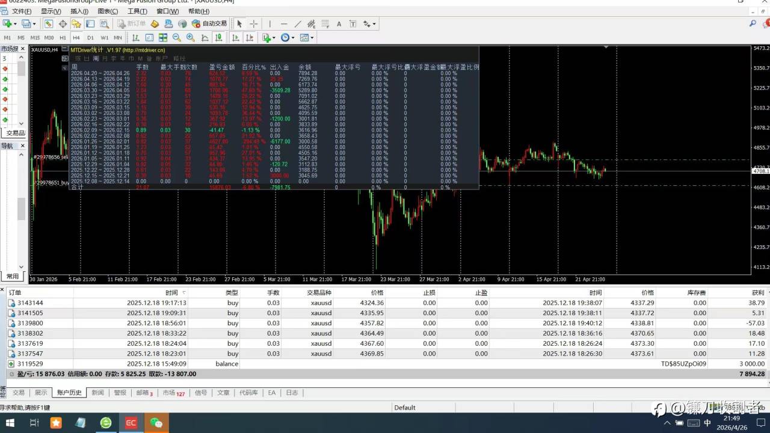
Task: Select the vertical line drawing tool
Action: [x=269, y=23]
